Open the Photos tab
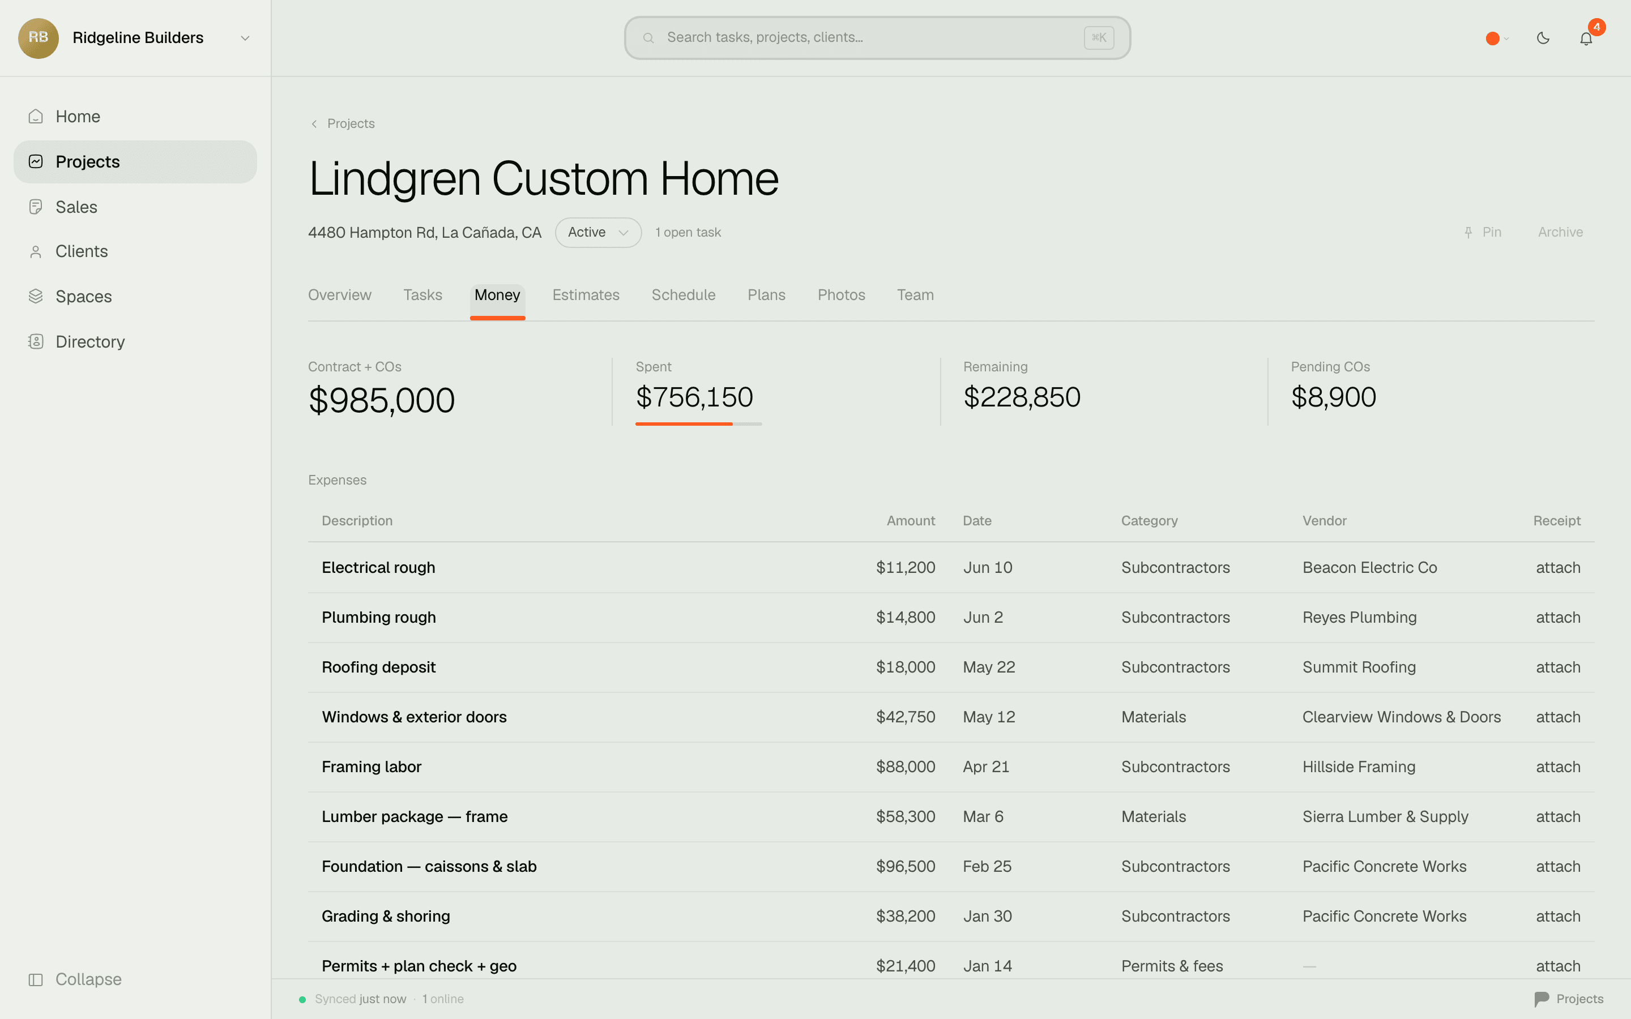 pos(841,295)
